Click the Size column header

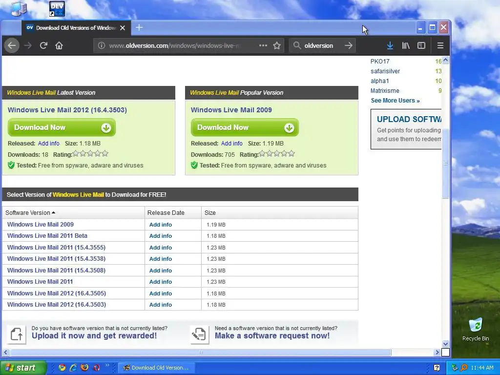pyautogui.click(x=280, y=213)
